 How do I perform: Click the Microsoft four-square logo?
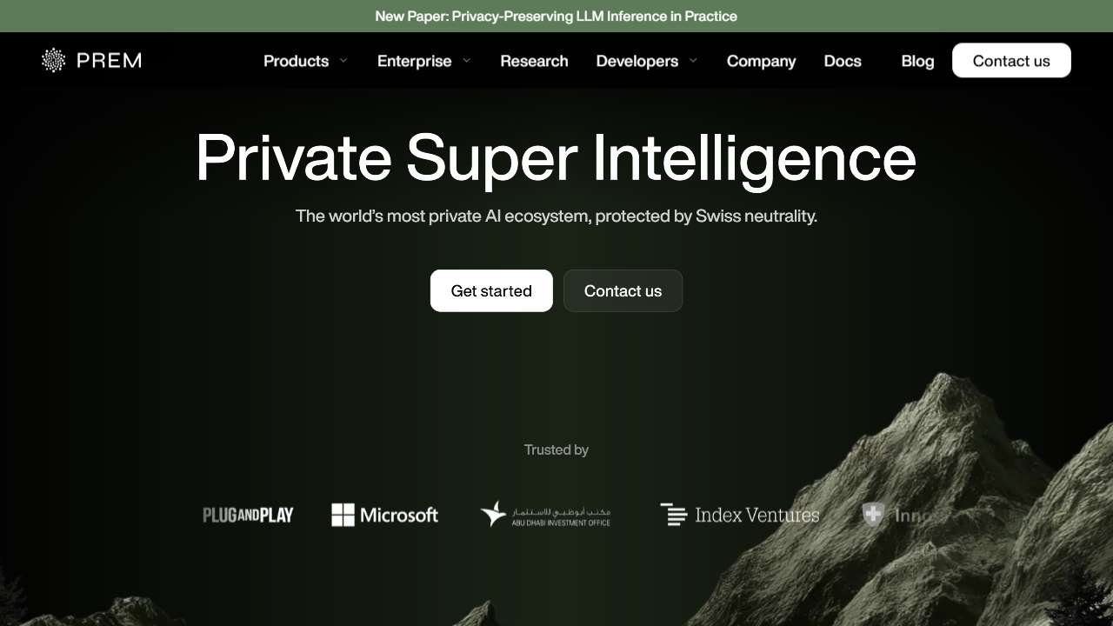click(343, 515)
